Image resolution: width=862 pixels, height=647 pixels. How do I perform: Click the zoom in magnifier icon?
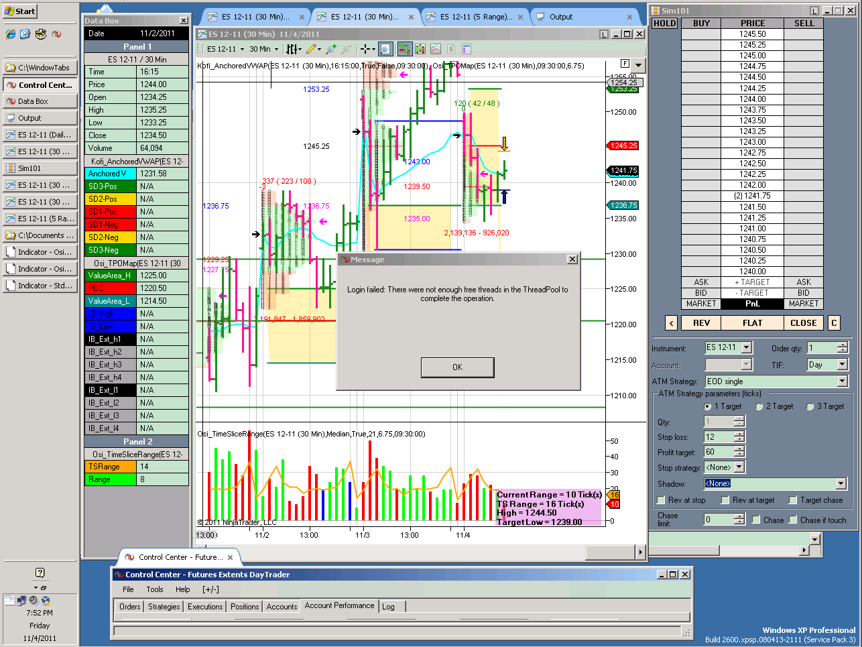pos(330,49)
